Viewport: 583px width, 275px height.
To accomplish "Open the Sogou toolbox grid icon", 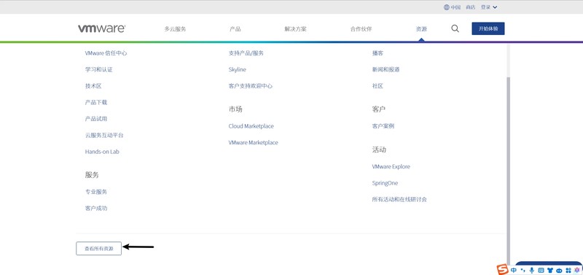I will (x=568, y=270).
